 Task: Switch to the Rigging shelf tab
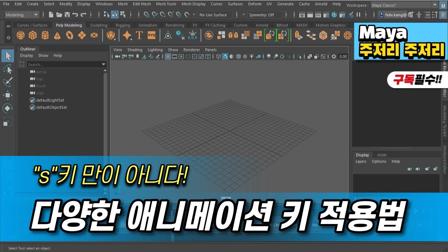[123, 25]
